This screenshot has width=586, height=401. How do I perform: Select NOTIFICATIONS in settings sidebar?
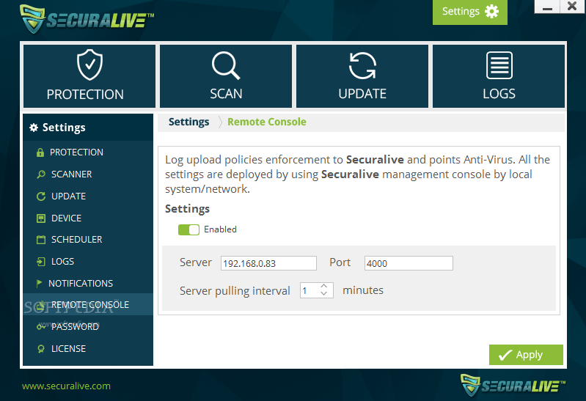tap(88, 283)
